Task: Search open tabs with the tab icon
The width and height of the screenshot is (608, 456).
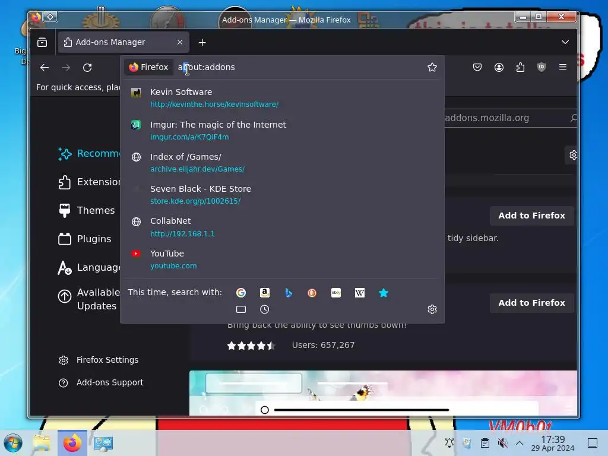Action: pos(241,309)
